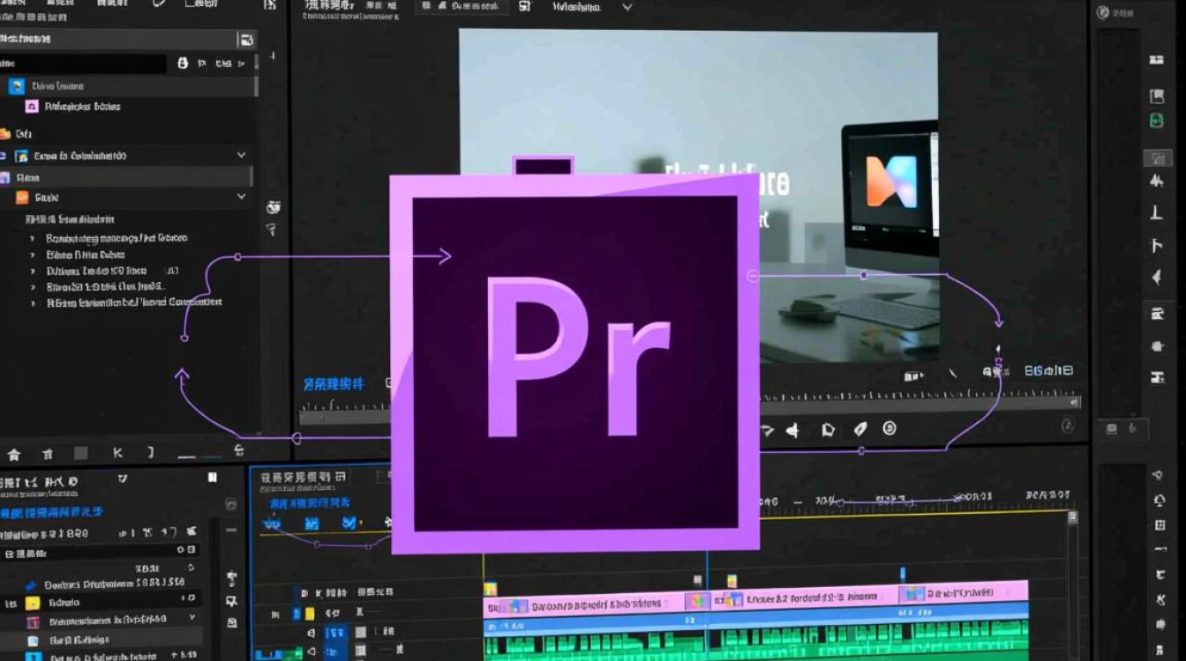Click the video preview in the program monitor

click(x=698, y=196)
